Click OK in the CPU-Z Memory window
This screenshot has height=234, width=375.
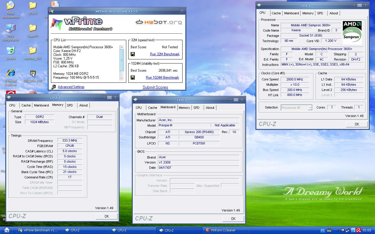[107, 216]
